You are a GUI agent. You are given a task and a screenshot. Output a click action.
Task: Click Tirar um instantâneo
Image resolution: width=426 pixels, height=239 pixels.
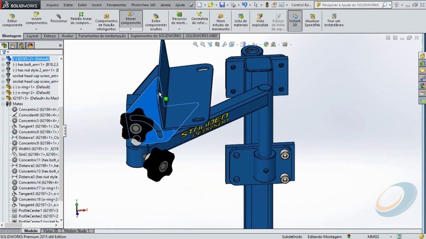tap(333, 20)
